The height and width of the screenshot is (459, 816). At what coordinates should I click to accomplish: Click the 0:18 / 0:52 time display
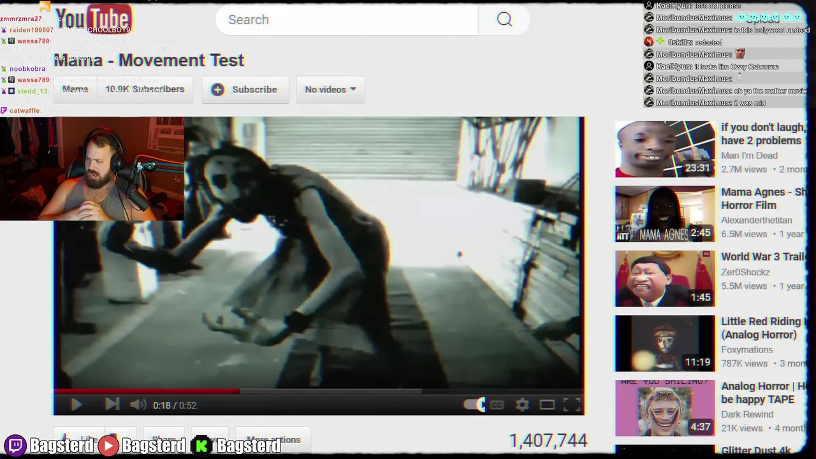pyautogui.click(x=175, y=405)
